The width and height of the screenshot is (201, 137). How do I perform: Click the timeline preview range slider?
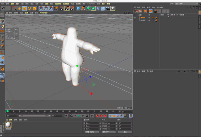pos(35,116)
